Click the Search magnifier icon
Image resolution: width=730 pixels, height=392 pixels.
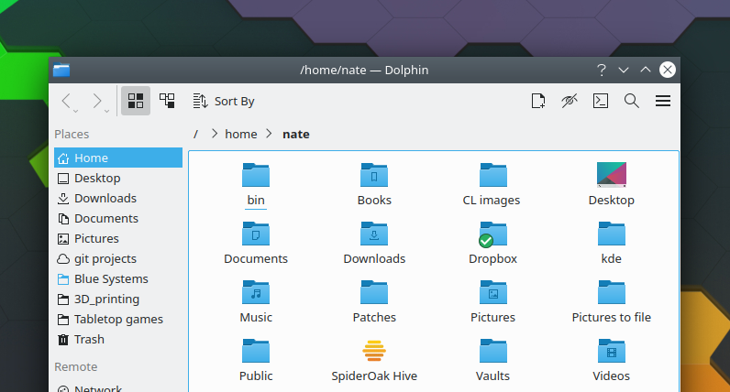[x=631, y=101]
